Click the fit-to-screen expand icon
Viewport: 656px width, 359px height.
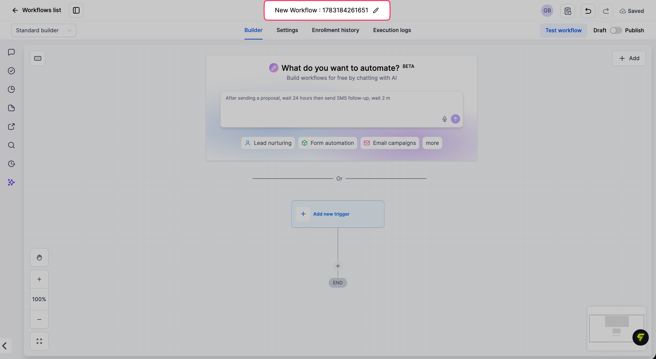pyautogui.click(x=39, y=341)
